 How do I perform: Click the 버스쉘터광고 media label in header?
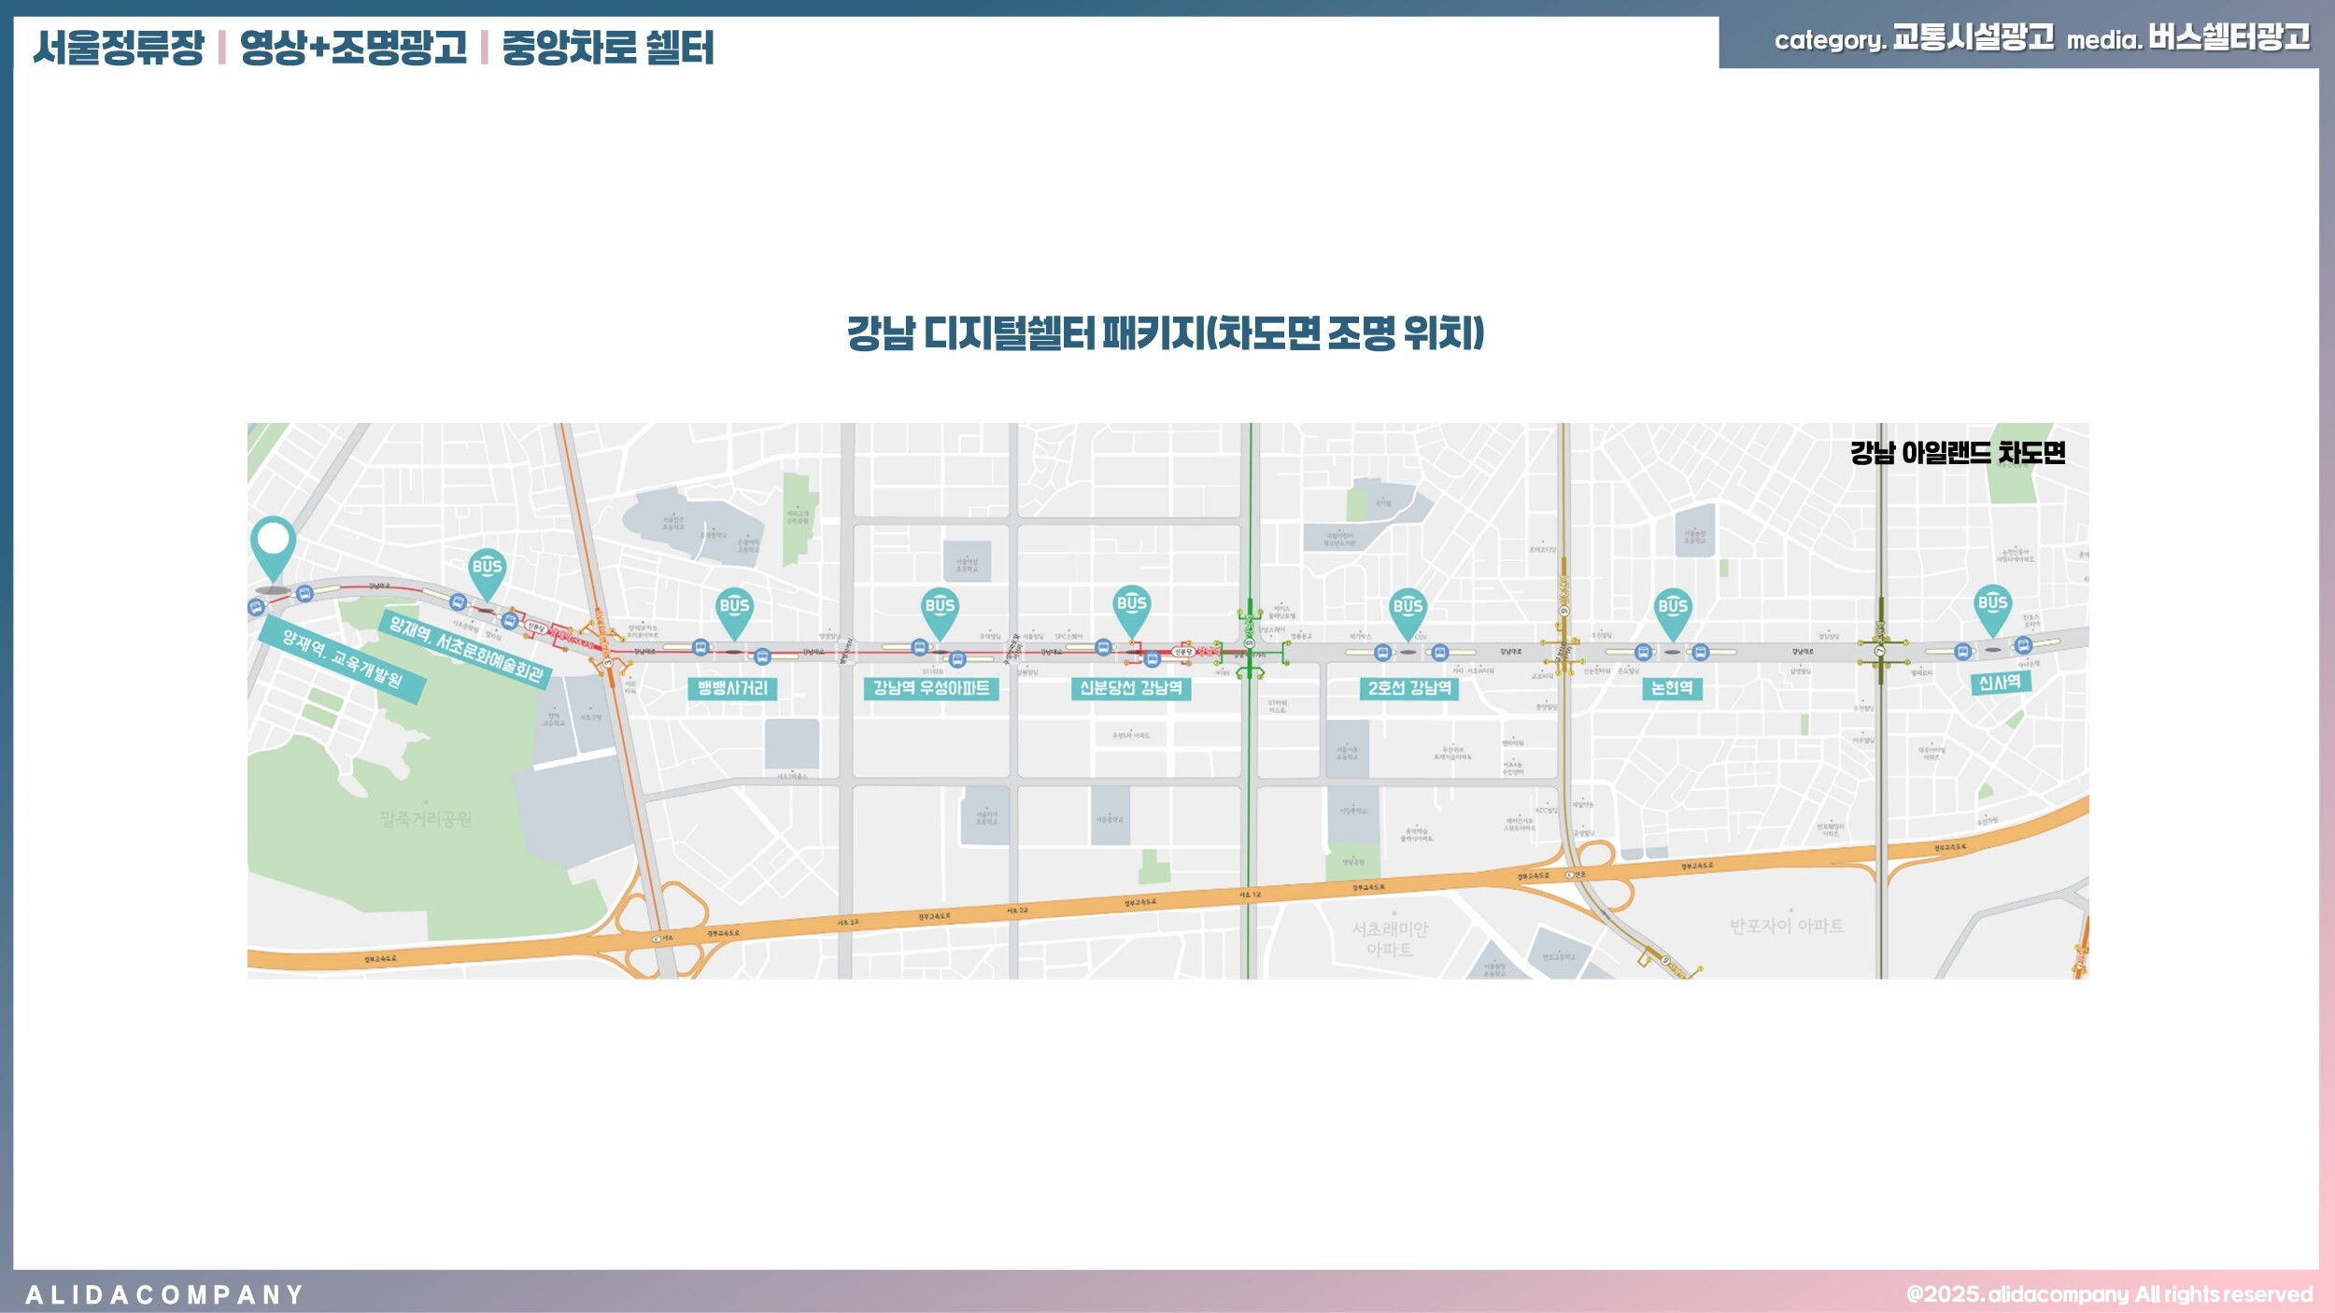click(2229, 38)
